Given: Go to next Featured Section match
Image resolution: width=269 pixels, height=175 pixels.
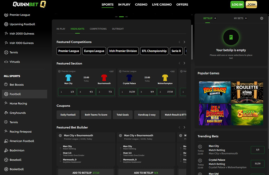Looking at the screenshot, I should click(185, 63).
